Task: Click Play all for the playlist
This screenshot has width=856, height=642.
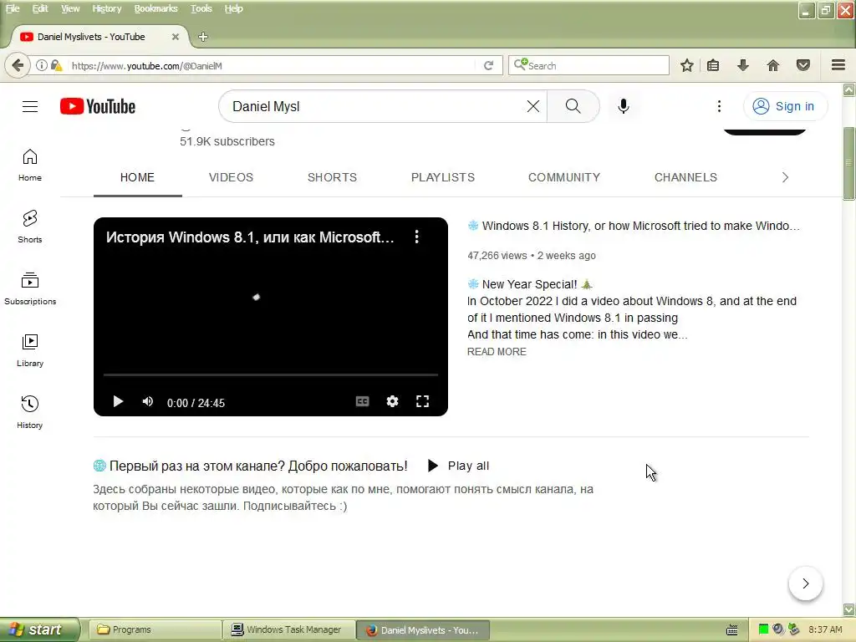Action: pyautogui.click(x=459, y=466)
